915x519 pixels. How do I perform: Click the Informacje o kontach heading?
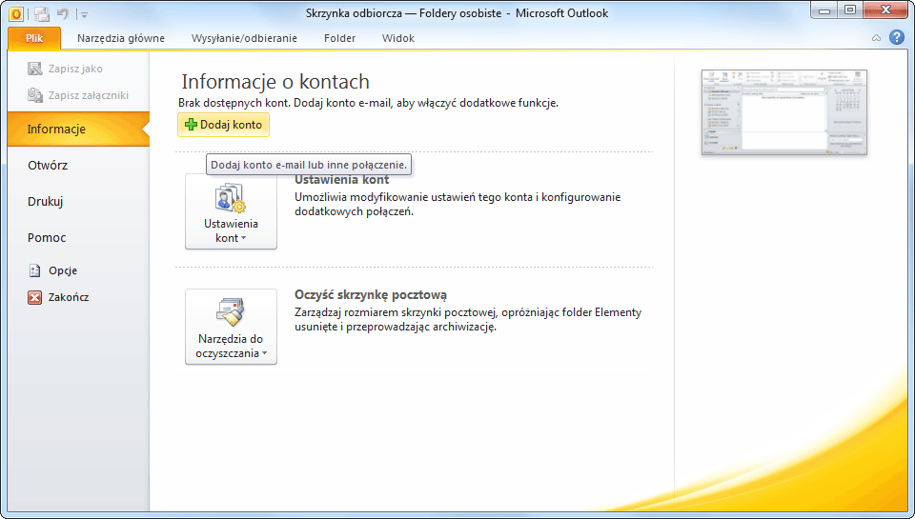tap(275, 82)
